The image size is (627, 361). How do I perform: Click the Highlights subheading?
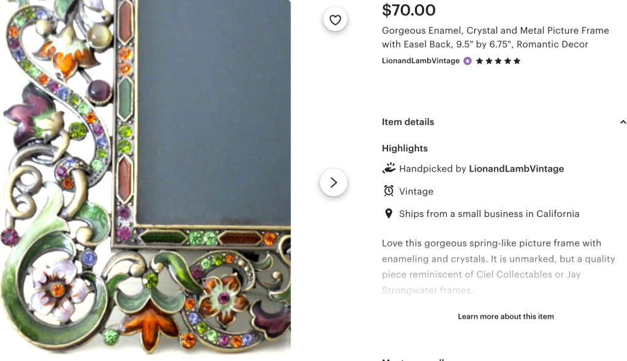point(405,148)
